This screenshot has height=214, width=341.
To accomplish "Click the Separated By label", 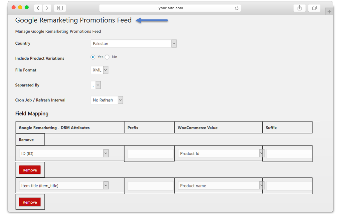I will point(27,85).
